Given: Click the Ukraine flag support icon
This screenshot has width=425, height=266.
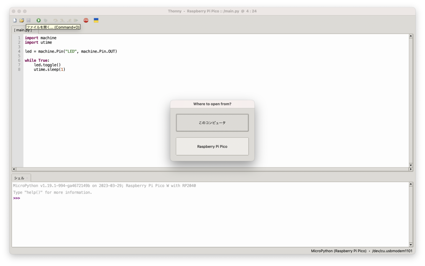Looking at the screenshot, I should 96,20.
